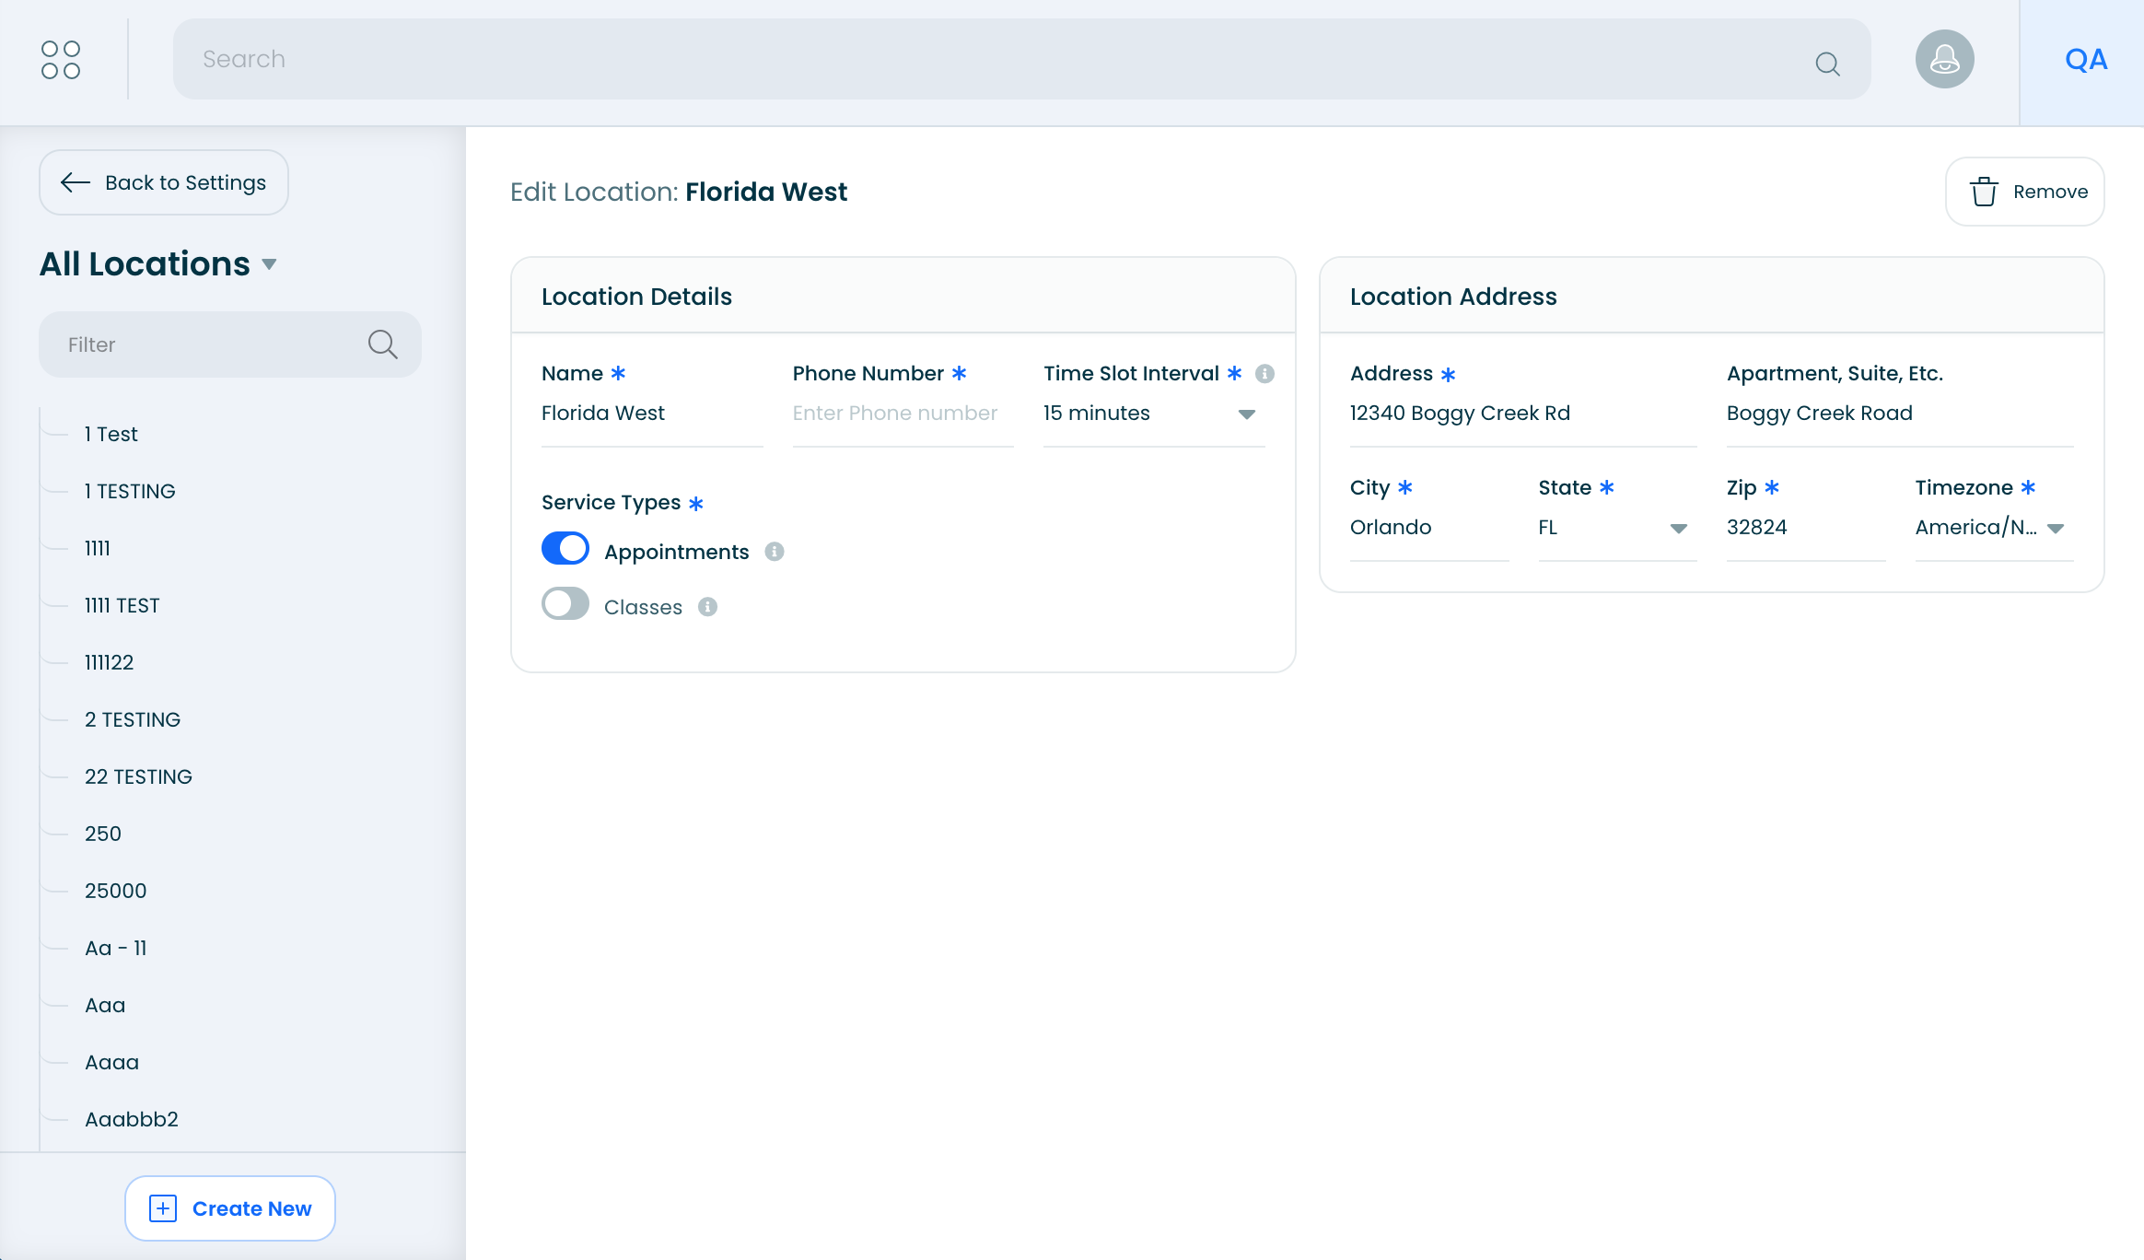Viewport: 2144px width, 1260px height.
Task: Click the Create New button
Action: pyautogui.click(x=230, y=1208)
